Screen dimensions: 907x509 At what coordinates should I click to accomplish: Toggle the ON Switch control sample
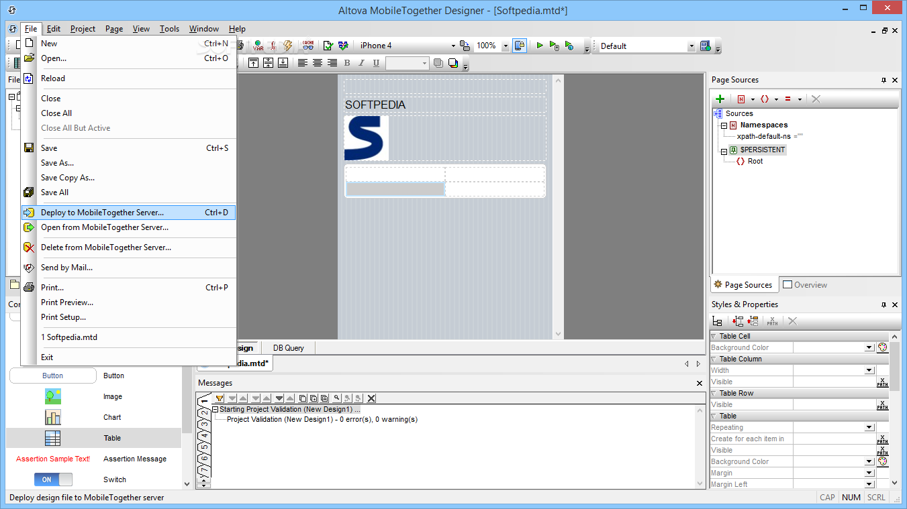coord(53,479)
